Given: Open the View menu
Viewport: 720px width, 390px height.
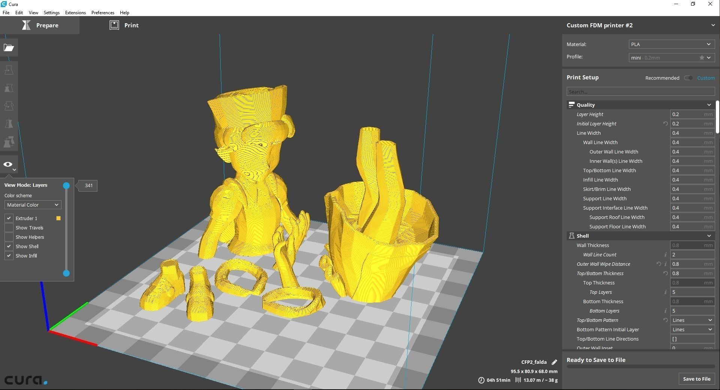Looking at the screenshot, I should coord(33,12).
